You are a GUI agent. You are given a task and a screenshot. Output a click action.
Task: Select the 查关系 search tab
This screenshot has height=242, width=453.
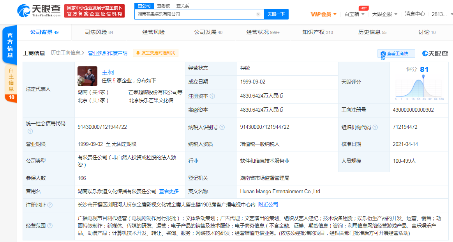point(183,6)
